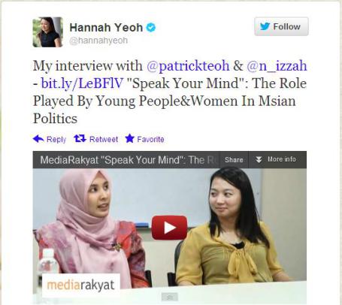Click the reply arrow icon

tap(38, 139)
